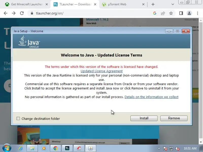Click the 10:51 AM clock
Viewport: 203px width, 152px height.
(x=190, y=148)
